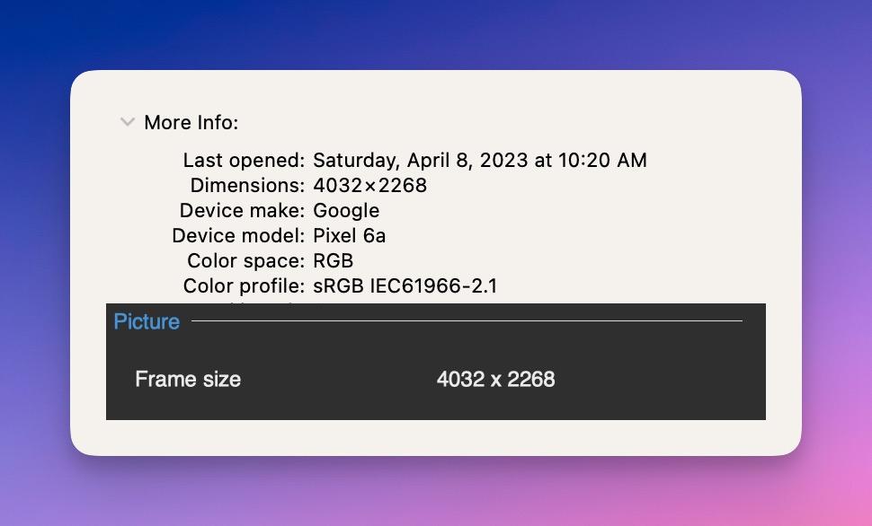
Task: Collapse the More Info disclosure chevron
Action: [128, 122]
